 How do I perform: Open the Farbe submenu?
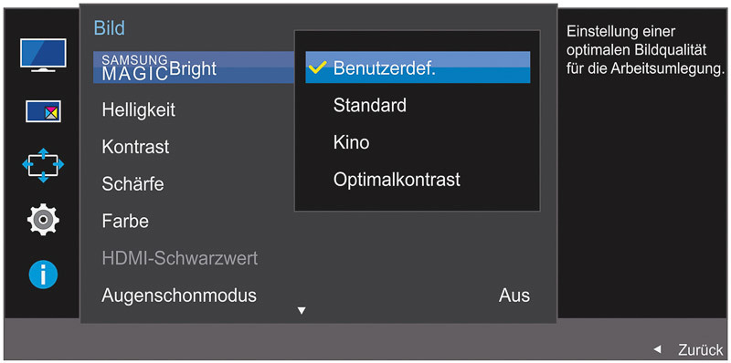click(125, 221)
